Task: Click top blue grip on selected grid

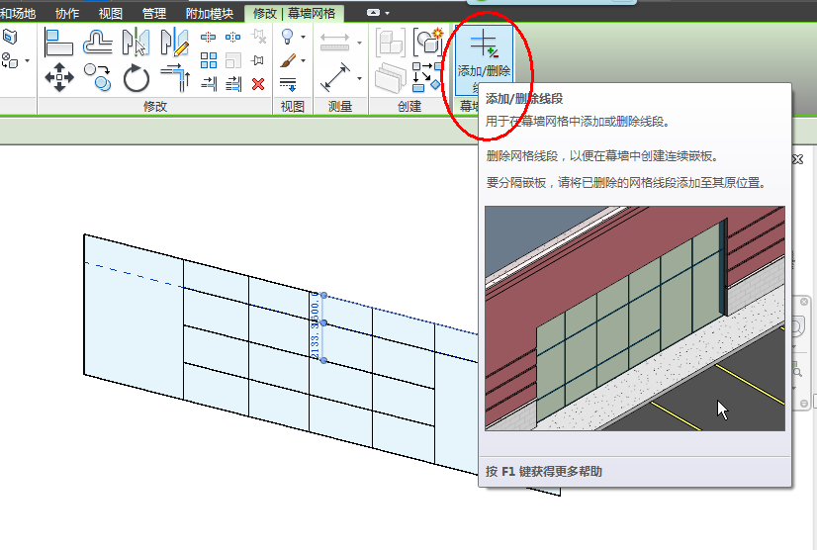Action: pos(323,296)
